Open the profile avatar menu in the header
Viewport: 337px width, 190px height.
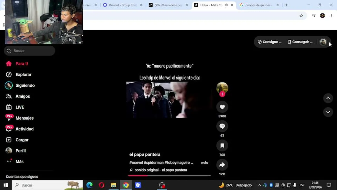point(323,42)
